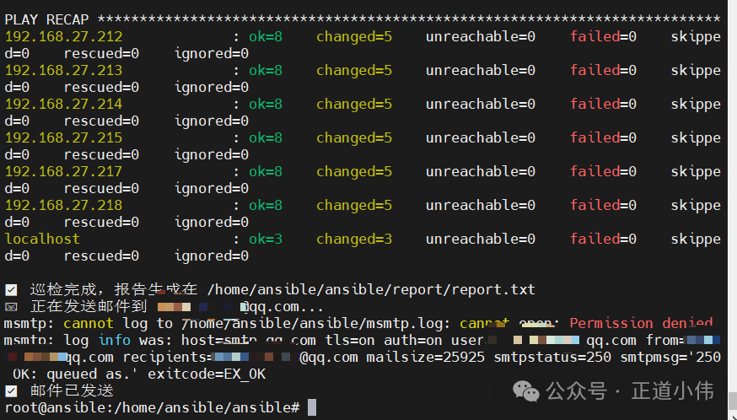Select host 192.168.27.215 in recap
The image size is (737, 420).
(64, 137)
